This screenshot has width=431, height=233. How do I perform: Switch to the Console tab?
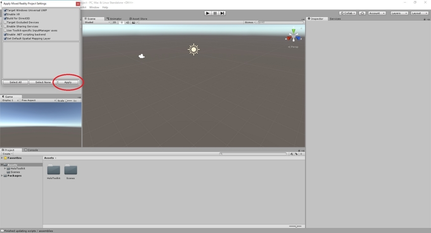tap(31, 150)
